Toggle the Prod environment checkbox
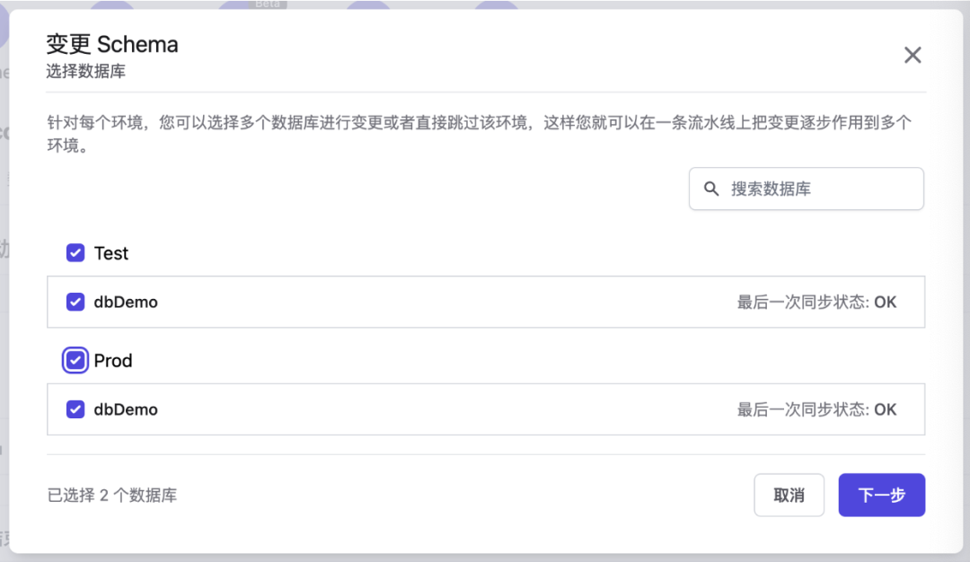Screen dimensions: 970x562 coord(75,361)
